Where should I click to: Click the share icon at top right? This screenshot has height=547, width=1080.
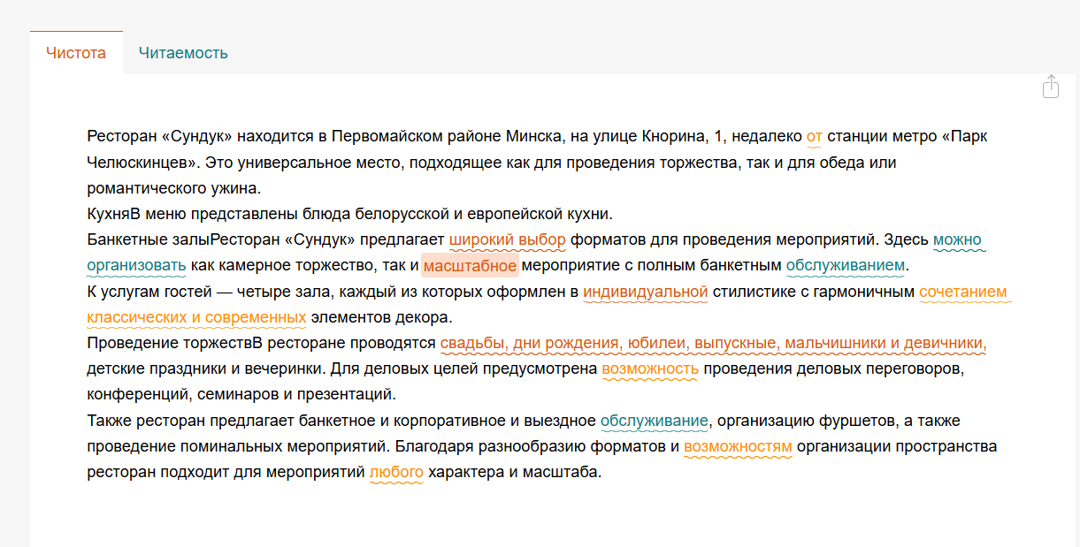1050,87
